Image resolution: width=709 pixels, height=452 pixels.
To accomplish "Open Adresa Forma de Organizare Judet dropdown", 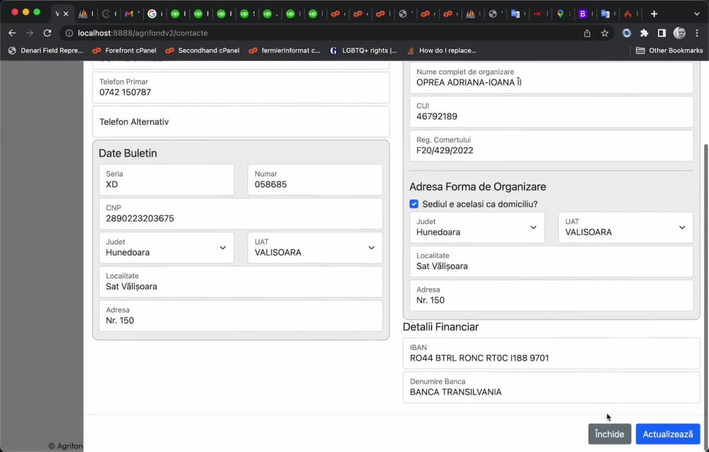I will (x=477, y=227).
